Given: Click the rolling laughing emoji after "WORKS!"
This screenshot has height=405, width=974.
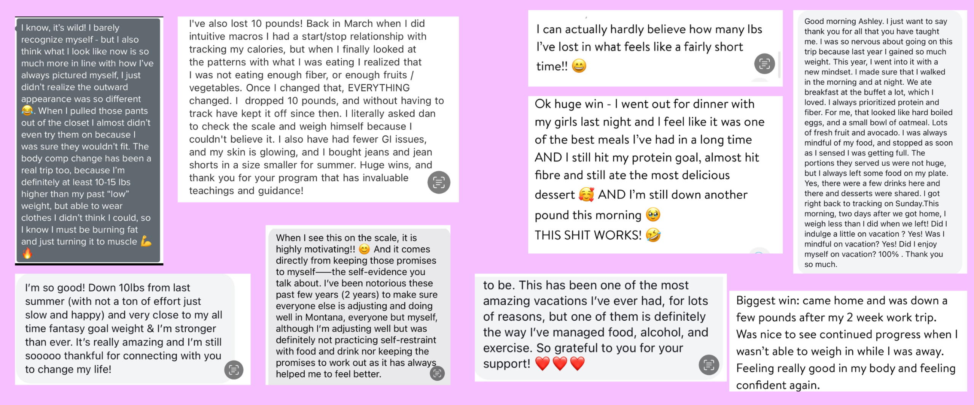Looking at the screenshot, I should (x=653, y=235).
